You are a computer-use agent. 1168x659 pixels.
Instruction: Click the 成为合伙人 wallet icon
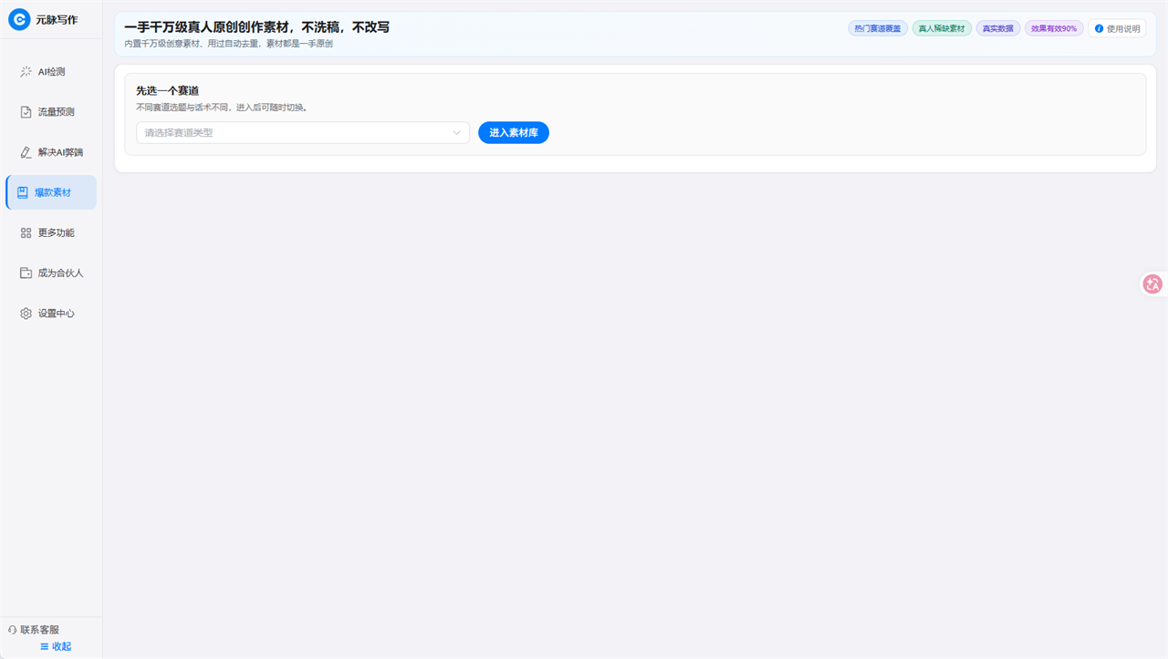(x=26, y=273)
